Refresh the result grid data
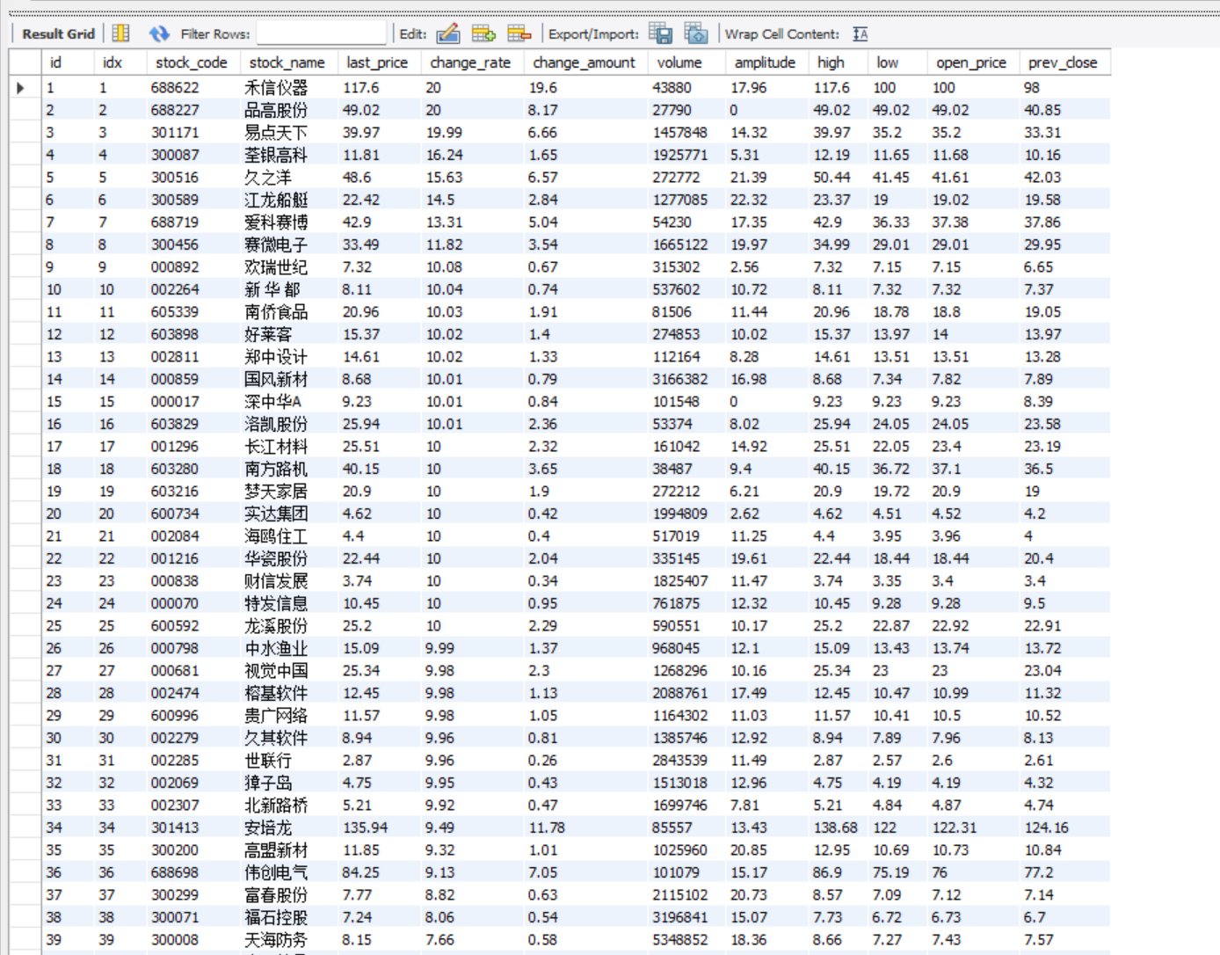Viewport: 1220px width, 955px height. (x=159, y=33)
